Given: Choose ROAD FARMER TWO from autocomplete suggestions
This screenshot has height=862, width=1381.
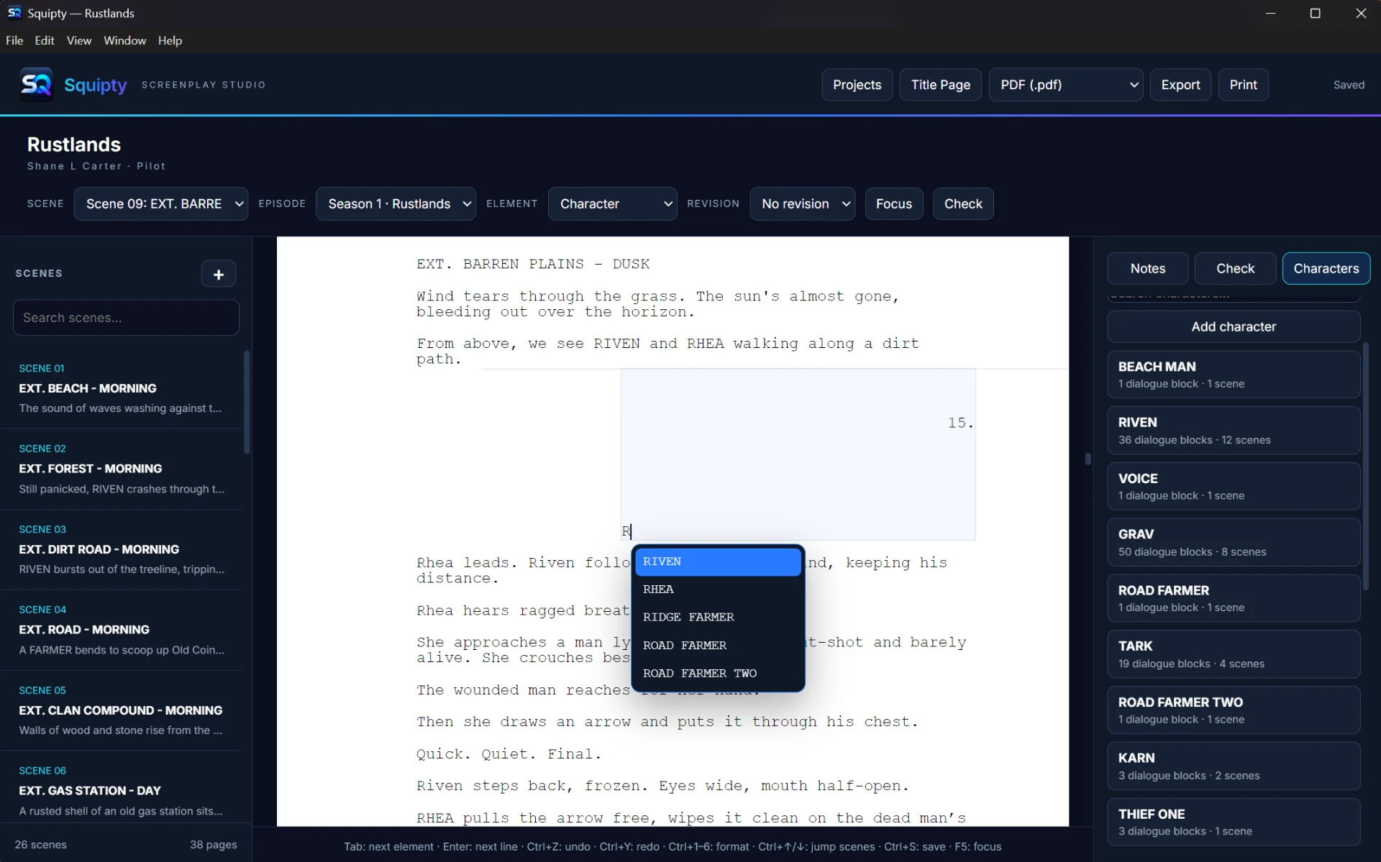Looking at the screenshot, I should tap(717, 674).
